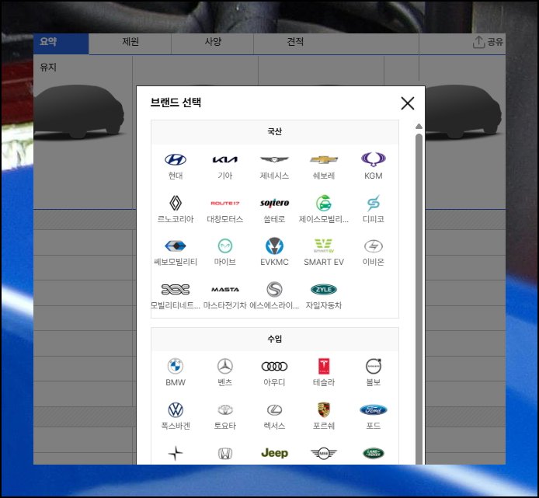Choose the MASTA 마스타전기차 brand

[x=224, y=290]
